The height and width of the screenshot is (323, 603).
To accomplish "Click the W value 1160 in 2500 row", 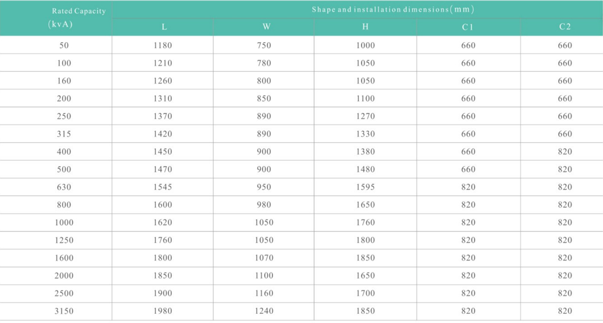I will (264, 293).
